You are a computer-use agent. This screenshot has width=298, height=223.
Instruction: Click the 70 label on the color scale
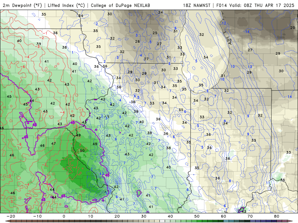(x=250, y=216)
